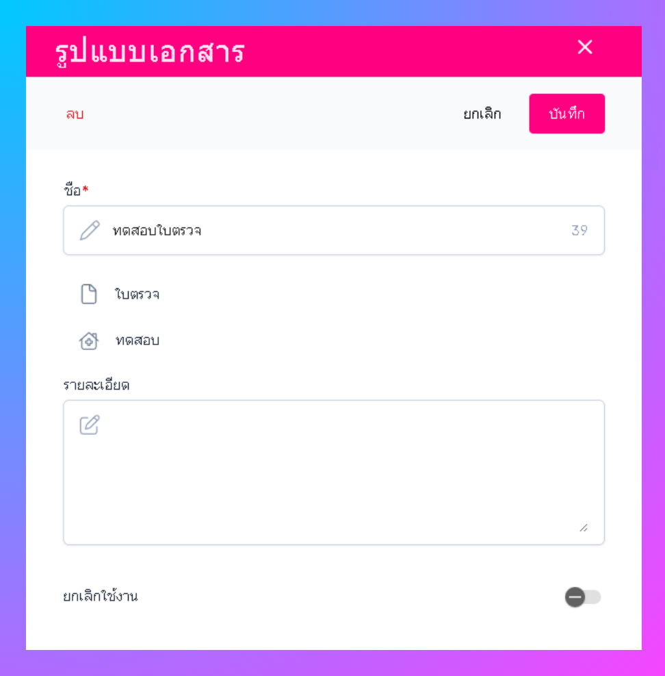Image resolution: width=665 pixels, height=676 pixels.
Task: Click the clinic house icon beside ทดสอบ
Action: pos(89,340)
